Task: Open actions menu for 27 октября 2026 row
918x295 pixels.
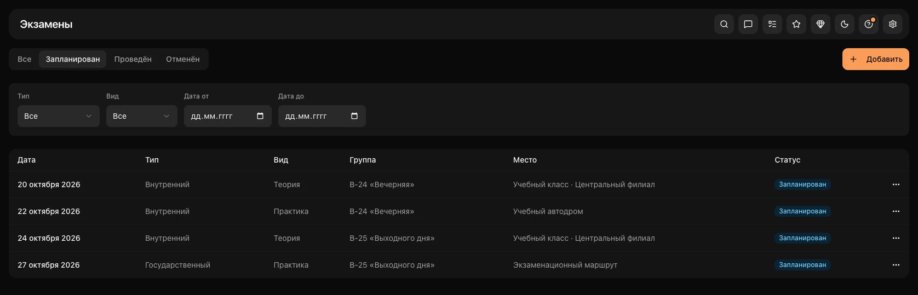Action: point(896,265)
